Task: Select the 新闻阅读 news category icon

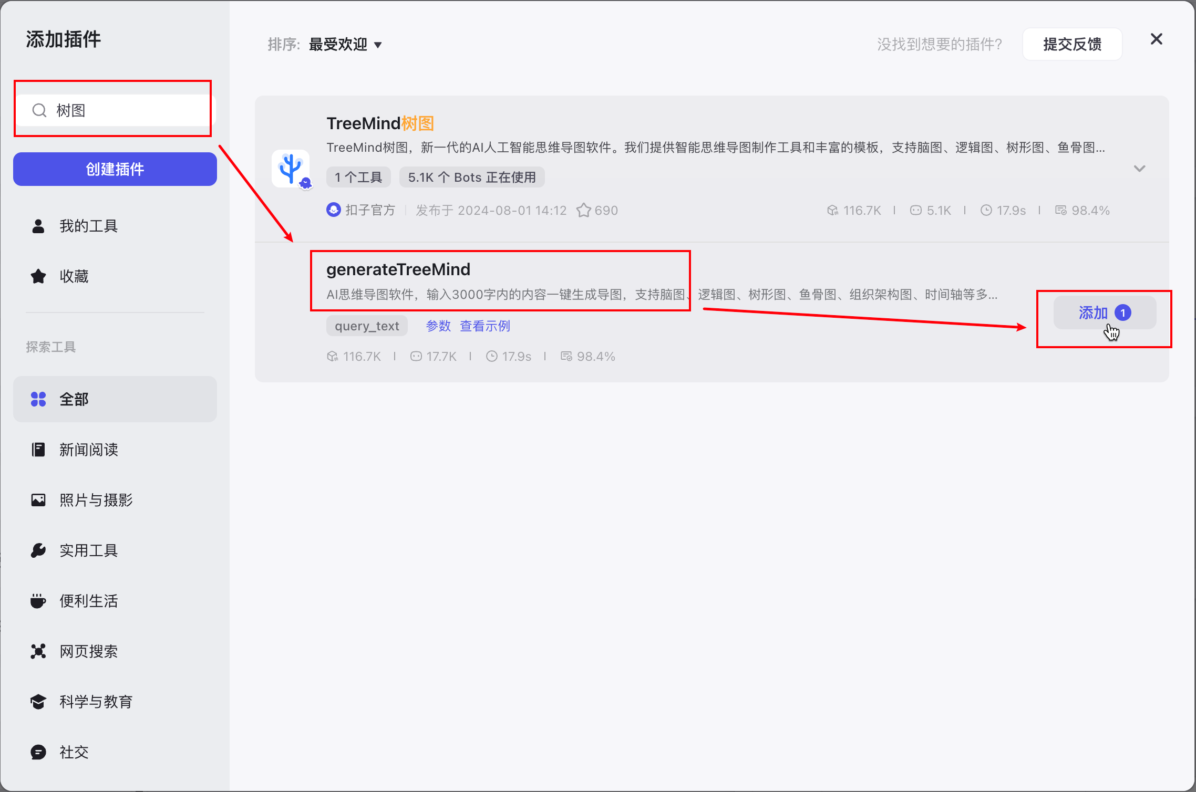Action: point(38,450)
